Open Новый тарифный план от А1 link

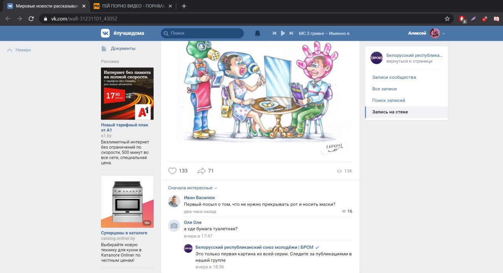point(125,127)
